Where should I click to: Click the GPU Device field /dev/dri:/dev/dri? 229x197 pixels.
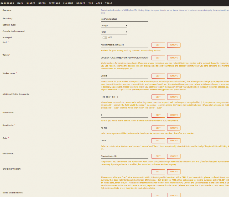(x=124, y=156)
